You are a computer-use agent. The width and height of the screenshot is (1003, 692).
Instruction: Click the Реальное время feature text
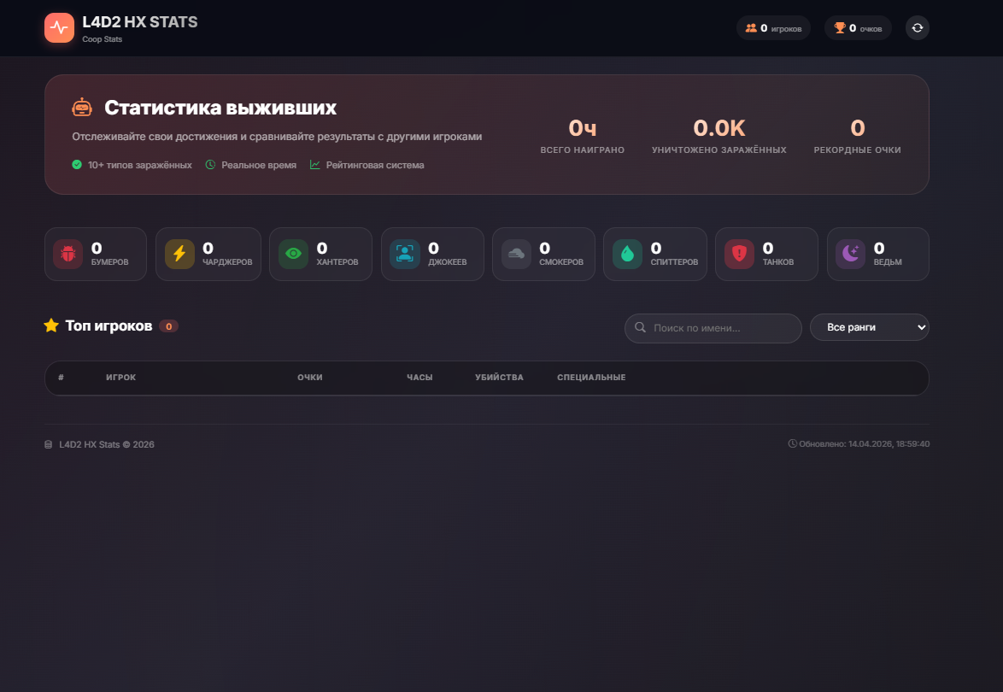click(x=259, y=165)
